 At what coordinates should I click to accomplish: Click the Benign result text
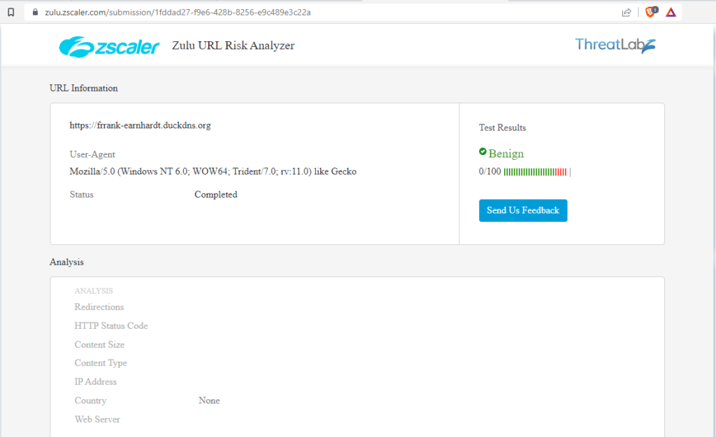pyautogui.click(x=506, y=154)
